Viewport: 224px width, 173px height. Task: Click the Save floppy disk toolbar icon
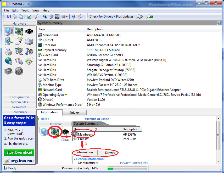coord(9,16)
